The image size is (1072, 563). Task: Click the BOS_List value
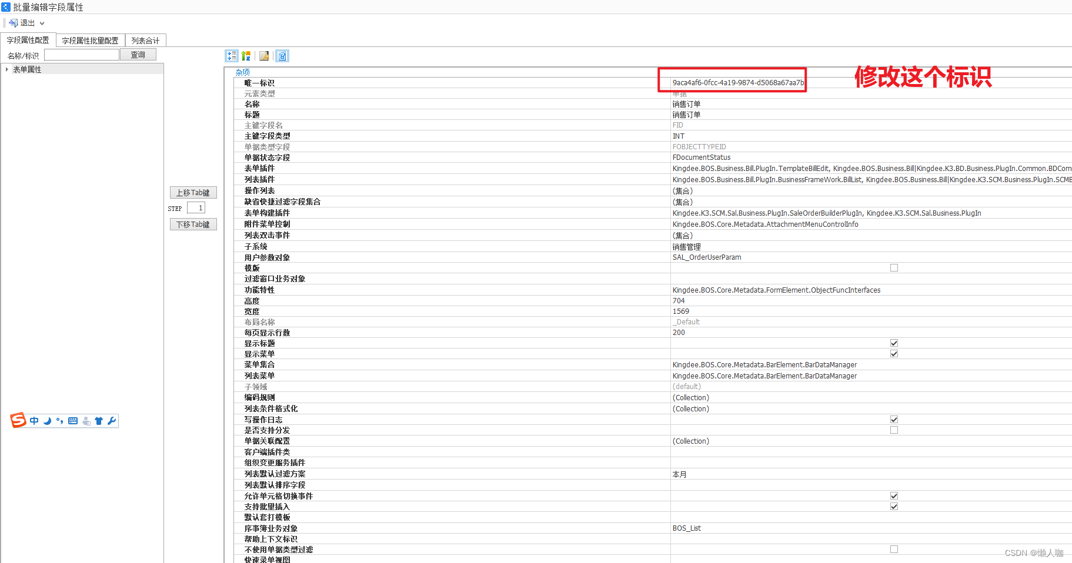[x=687, y=528]
